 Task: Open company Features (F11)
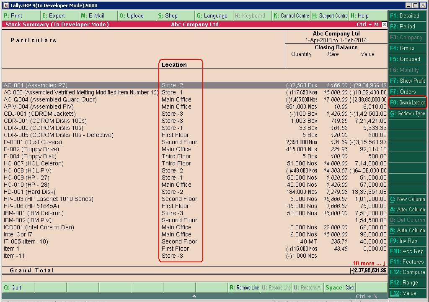click(x=407, y=261)
